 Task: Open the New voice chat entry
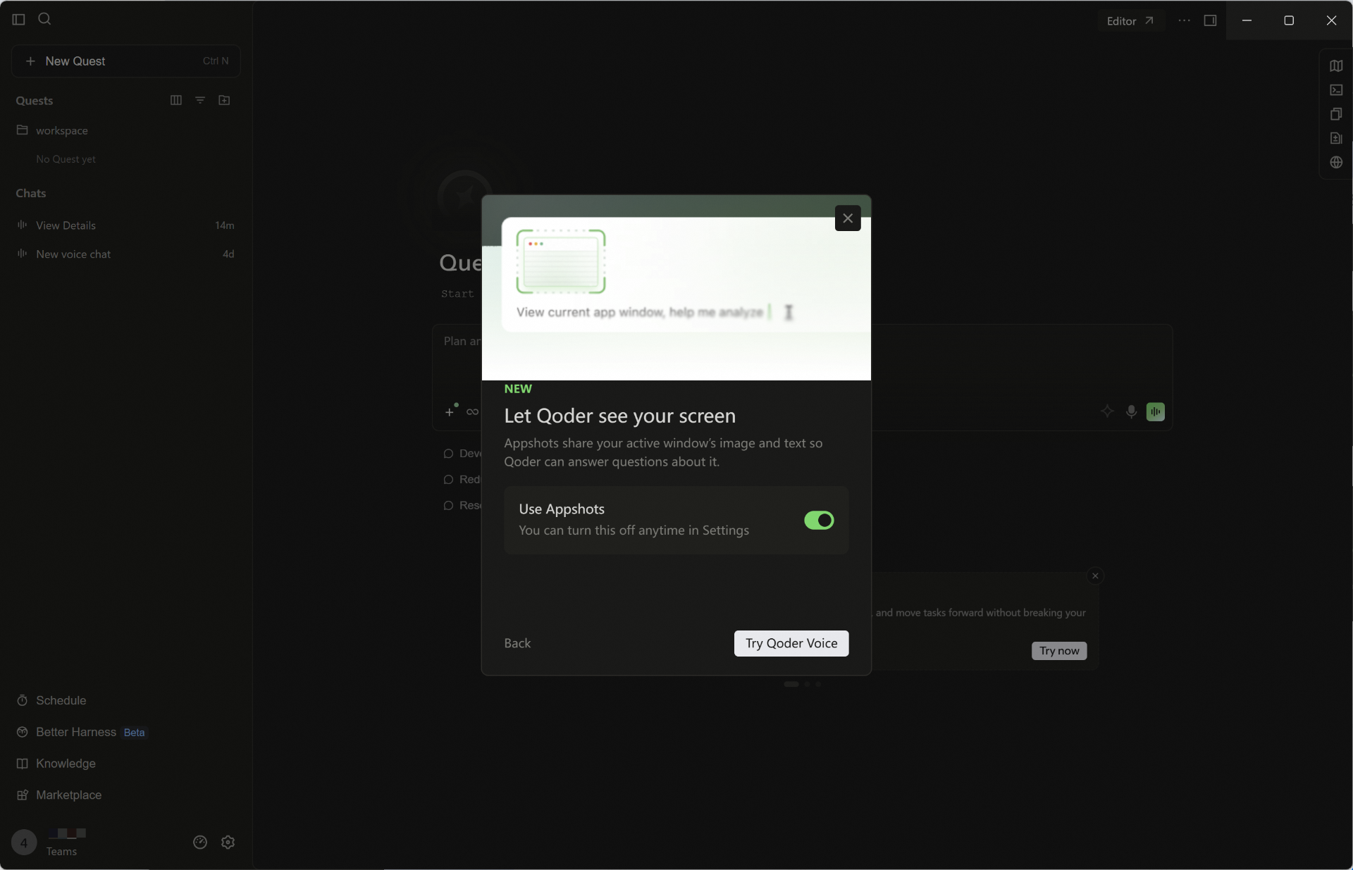tap(126, 254)
